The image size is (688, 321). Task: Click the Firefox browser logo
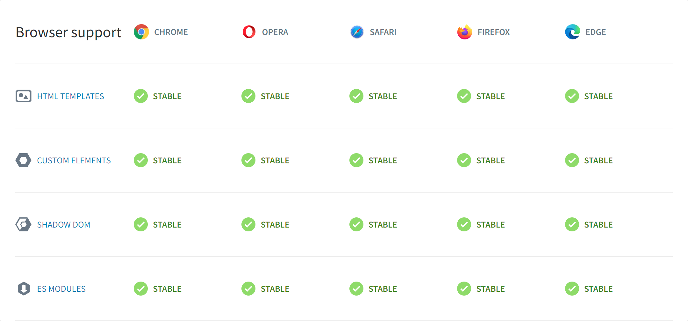pos(464,32)
